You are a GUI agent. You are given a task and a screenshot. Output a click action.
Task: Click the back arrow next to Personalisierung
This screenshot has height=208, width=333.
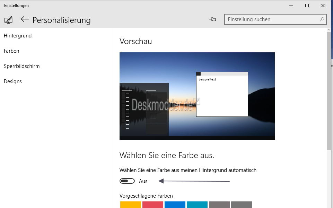pyautogui.click(x=25, y=19)
